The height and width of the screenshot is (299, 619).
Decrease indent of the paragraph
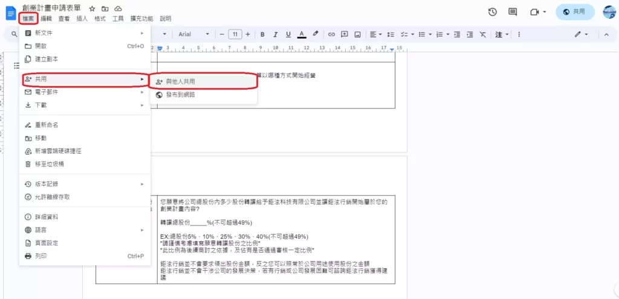coord(457,34)
